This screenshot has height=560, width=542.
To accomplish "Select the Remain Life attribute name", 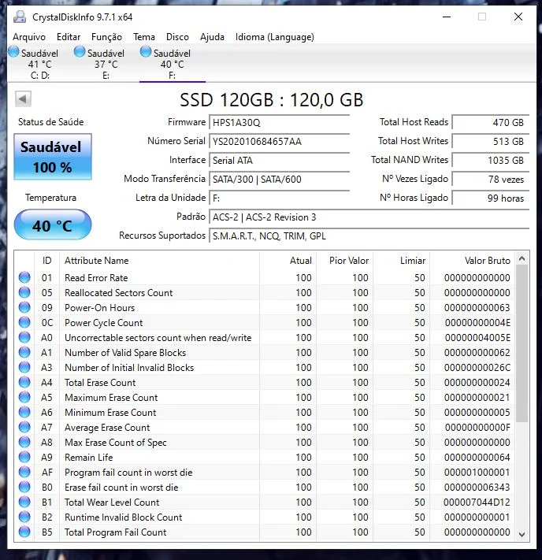I will [88, 457].
